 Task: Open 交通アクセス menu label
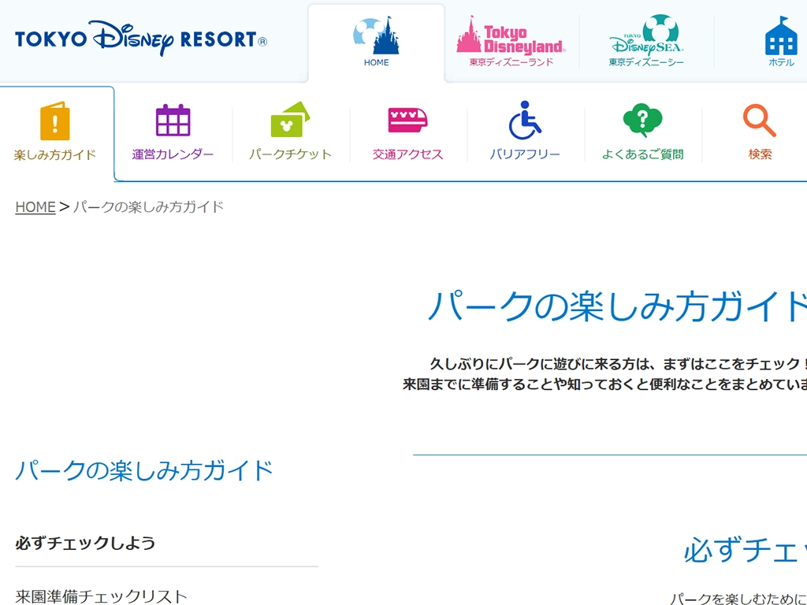(407, 154)
